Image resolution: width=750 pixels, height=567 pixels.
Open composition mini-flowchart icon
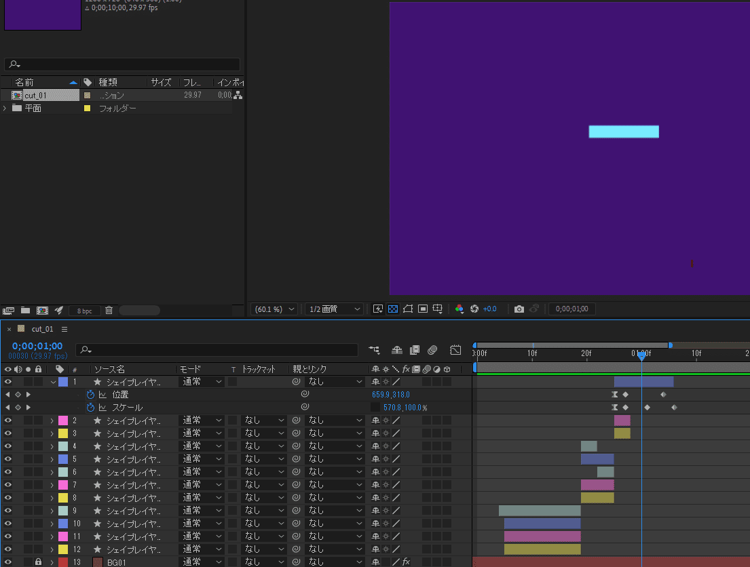[374, 350]
